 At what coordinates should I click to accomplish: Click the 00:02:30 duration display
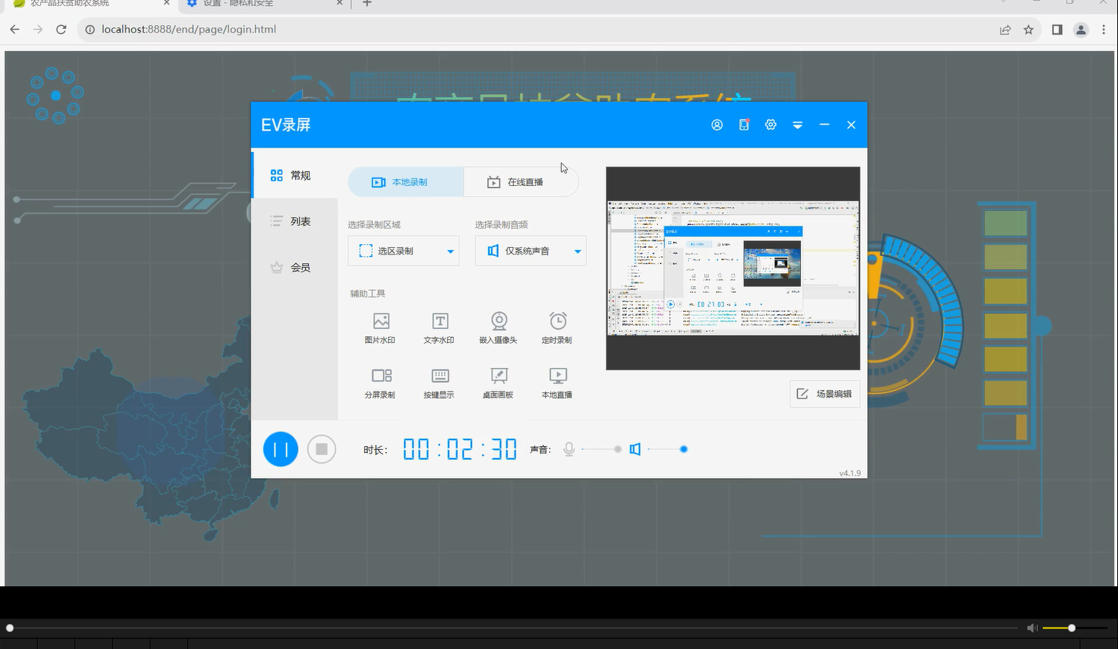pyautogui.click(x=460, y=449)
